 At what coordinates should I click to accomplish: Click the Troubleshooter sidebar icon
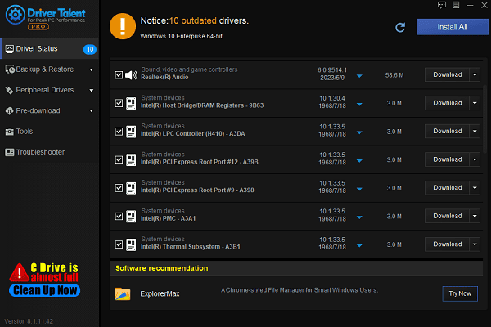[9, 152]
